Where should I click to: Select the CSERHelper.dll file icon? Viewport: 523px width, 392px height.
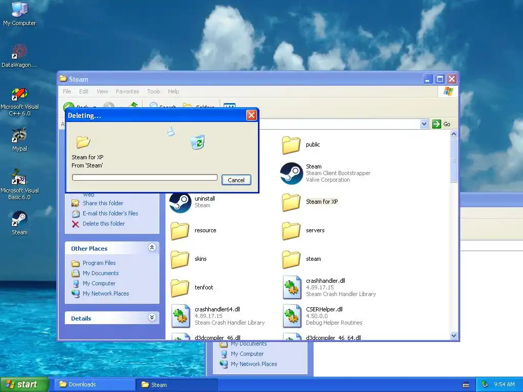pos(292,316)
